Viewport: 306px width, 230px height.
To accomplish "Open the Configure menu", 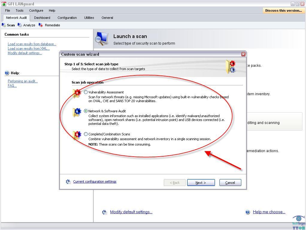I will (36, 10).
